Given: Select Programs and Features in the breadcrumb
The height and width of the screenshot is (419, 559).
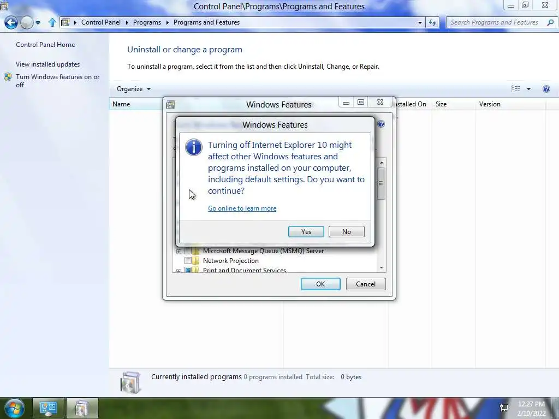Looking at the screenshot, I should (206, 22).
